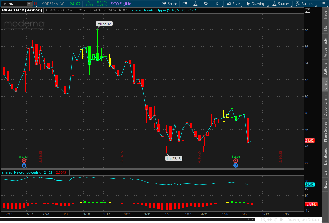Click the curve icon above the price axis
329x223 pixels.
pyautogui.click(x=308, y=10)
